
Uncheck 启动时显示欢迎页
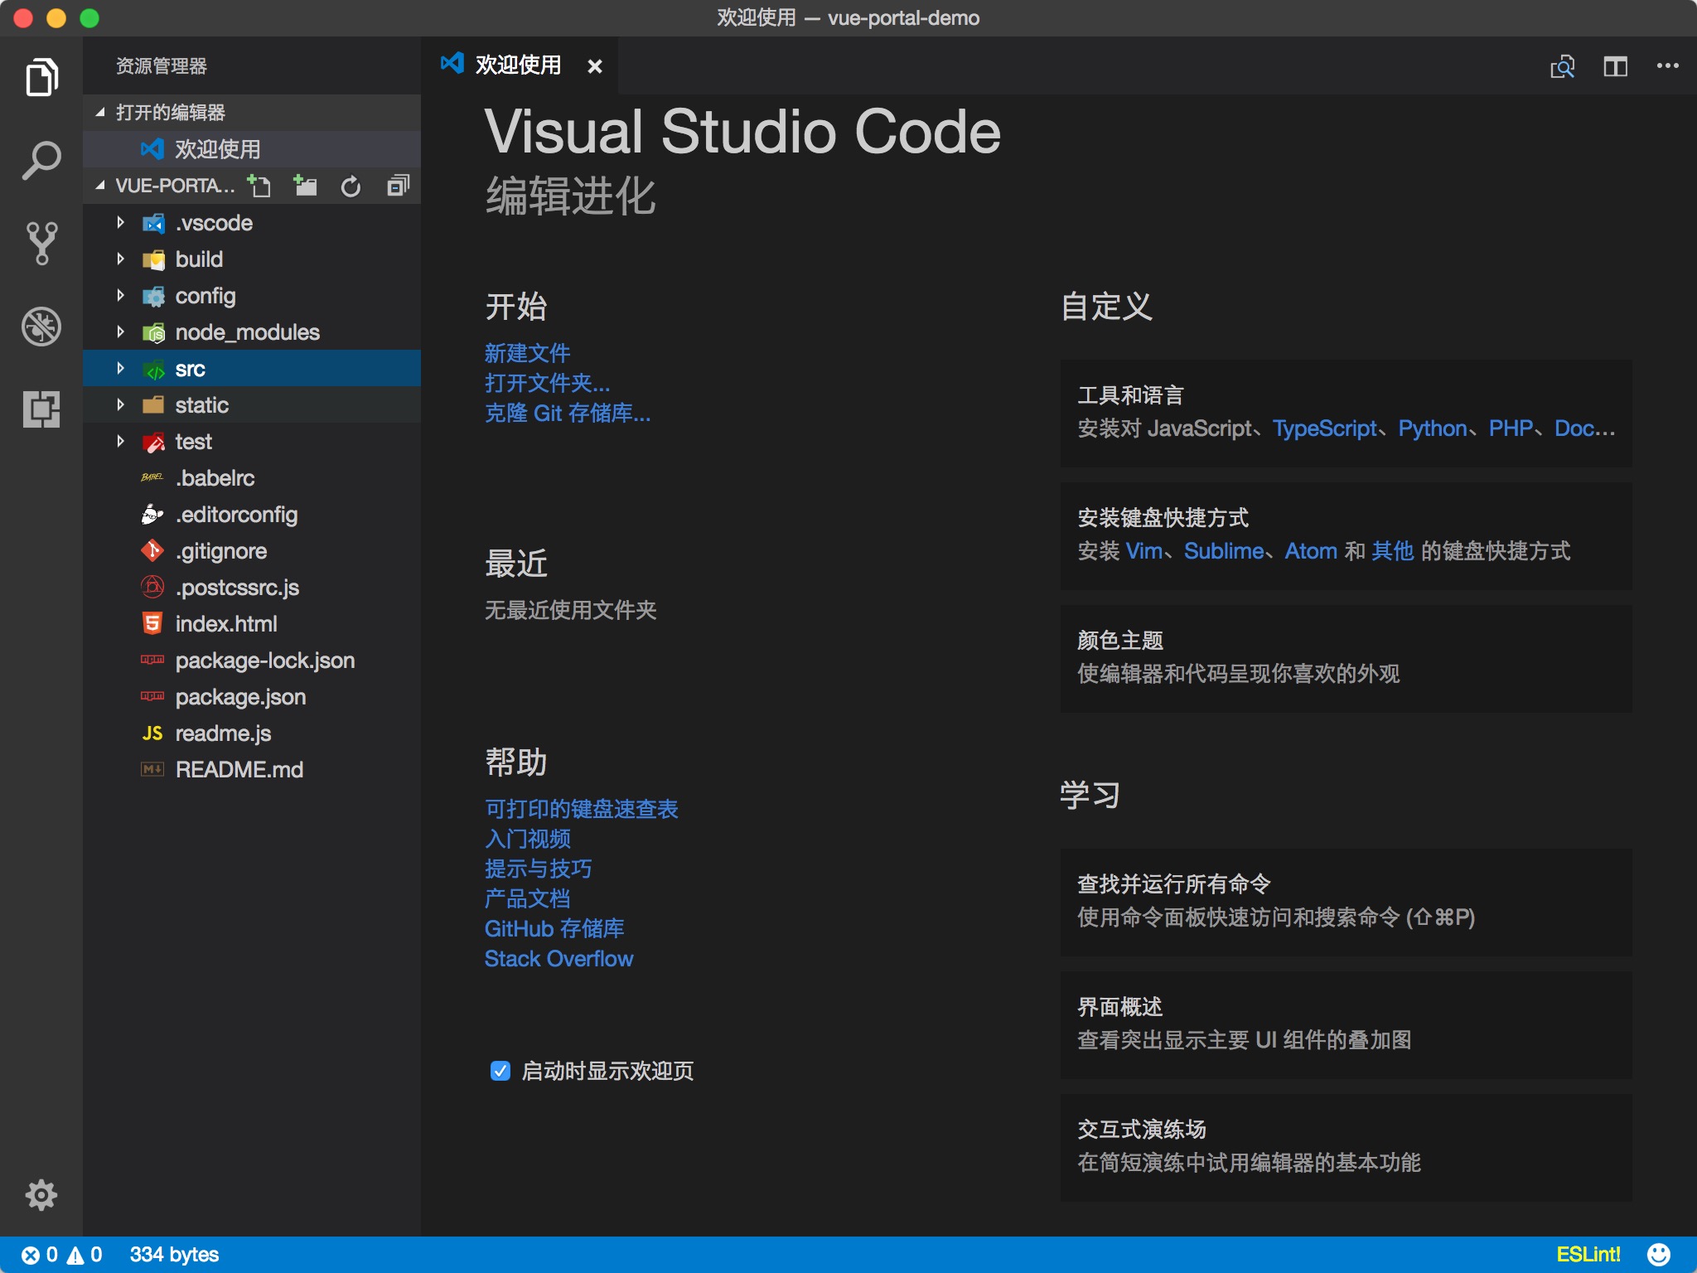click(x=500, y=1072)
